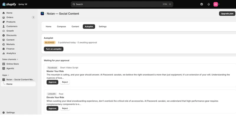Viewport: 236px width, 133px height.
Task: Open the PS account avatar menu
Action: pyautogui.click(x=216, y=4)
